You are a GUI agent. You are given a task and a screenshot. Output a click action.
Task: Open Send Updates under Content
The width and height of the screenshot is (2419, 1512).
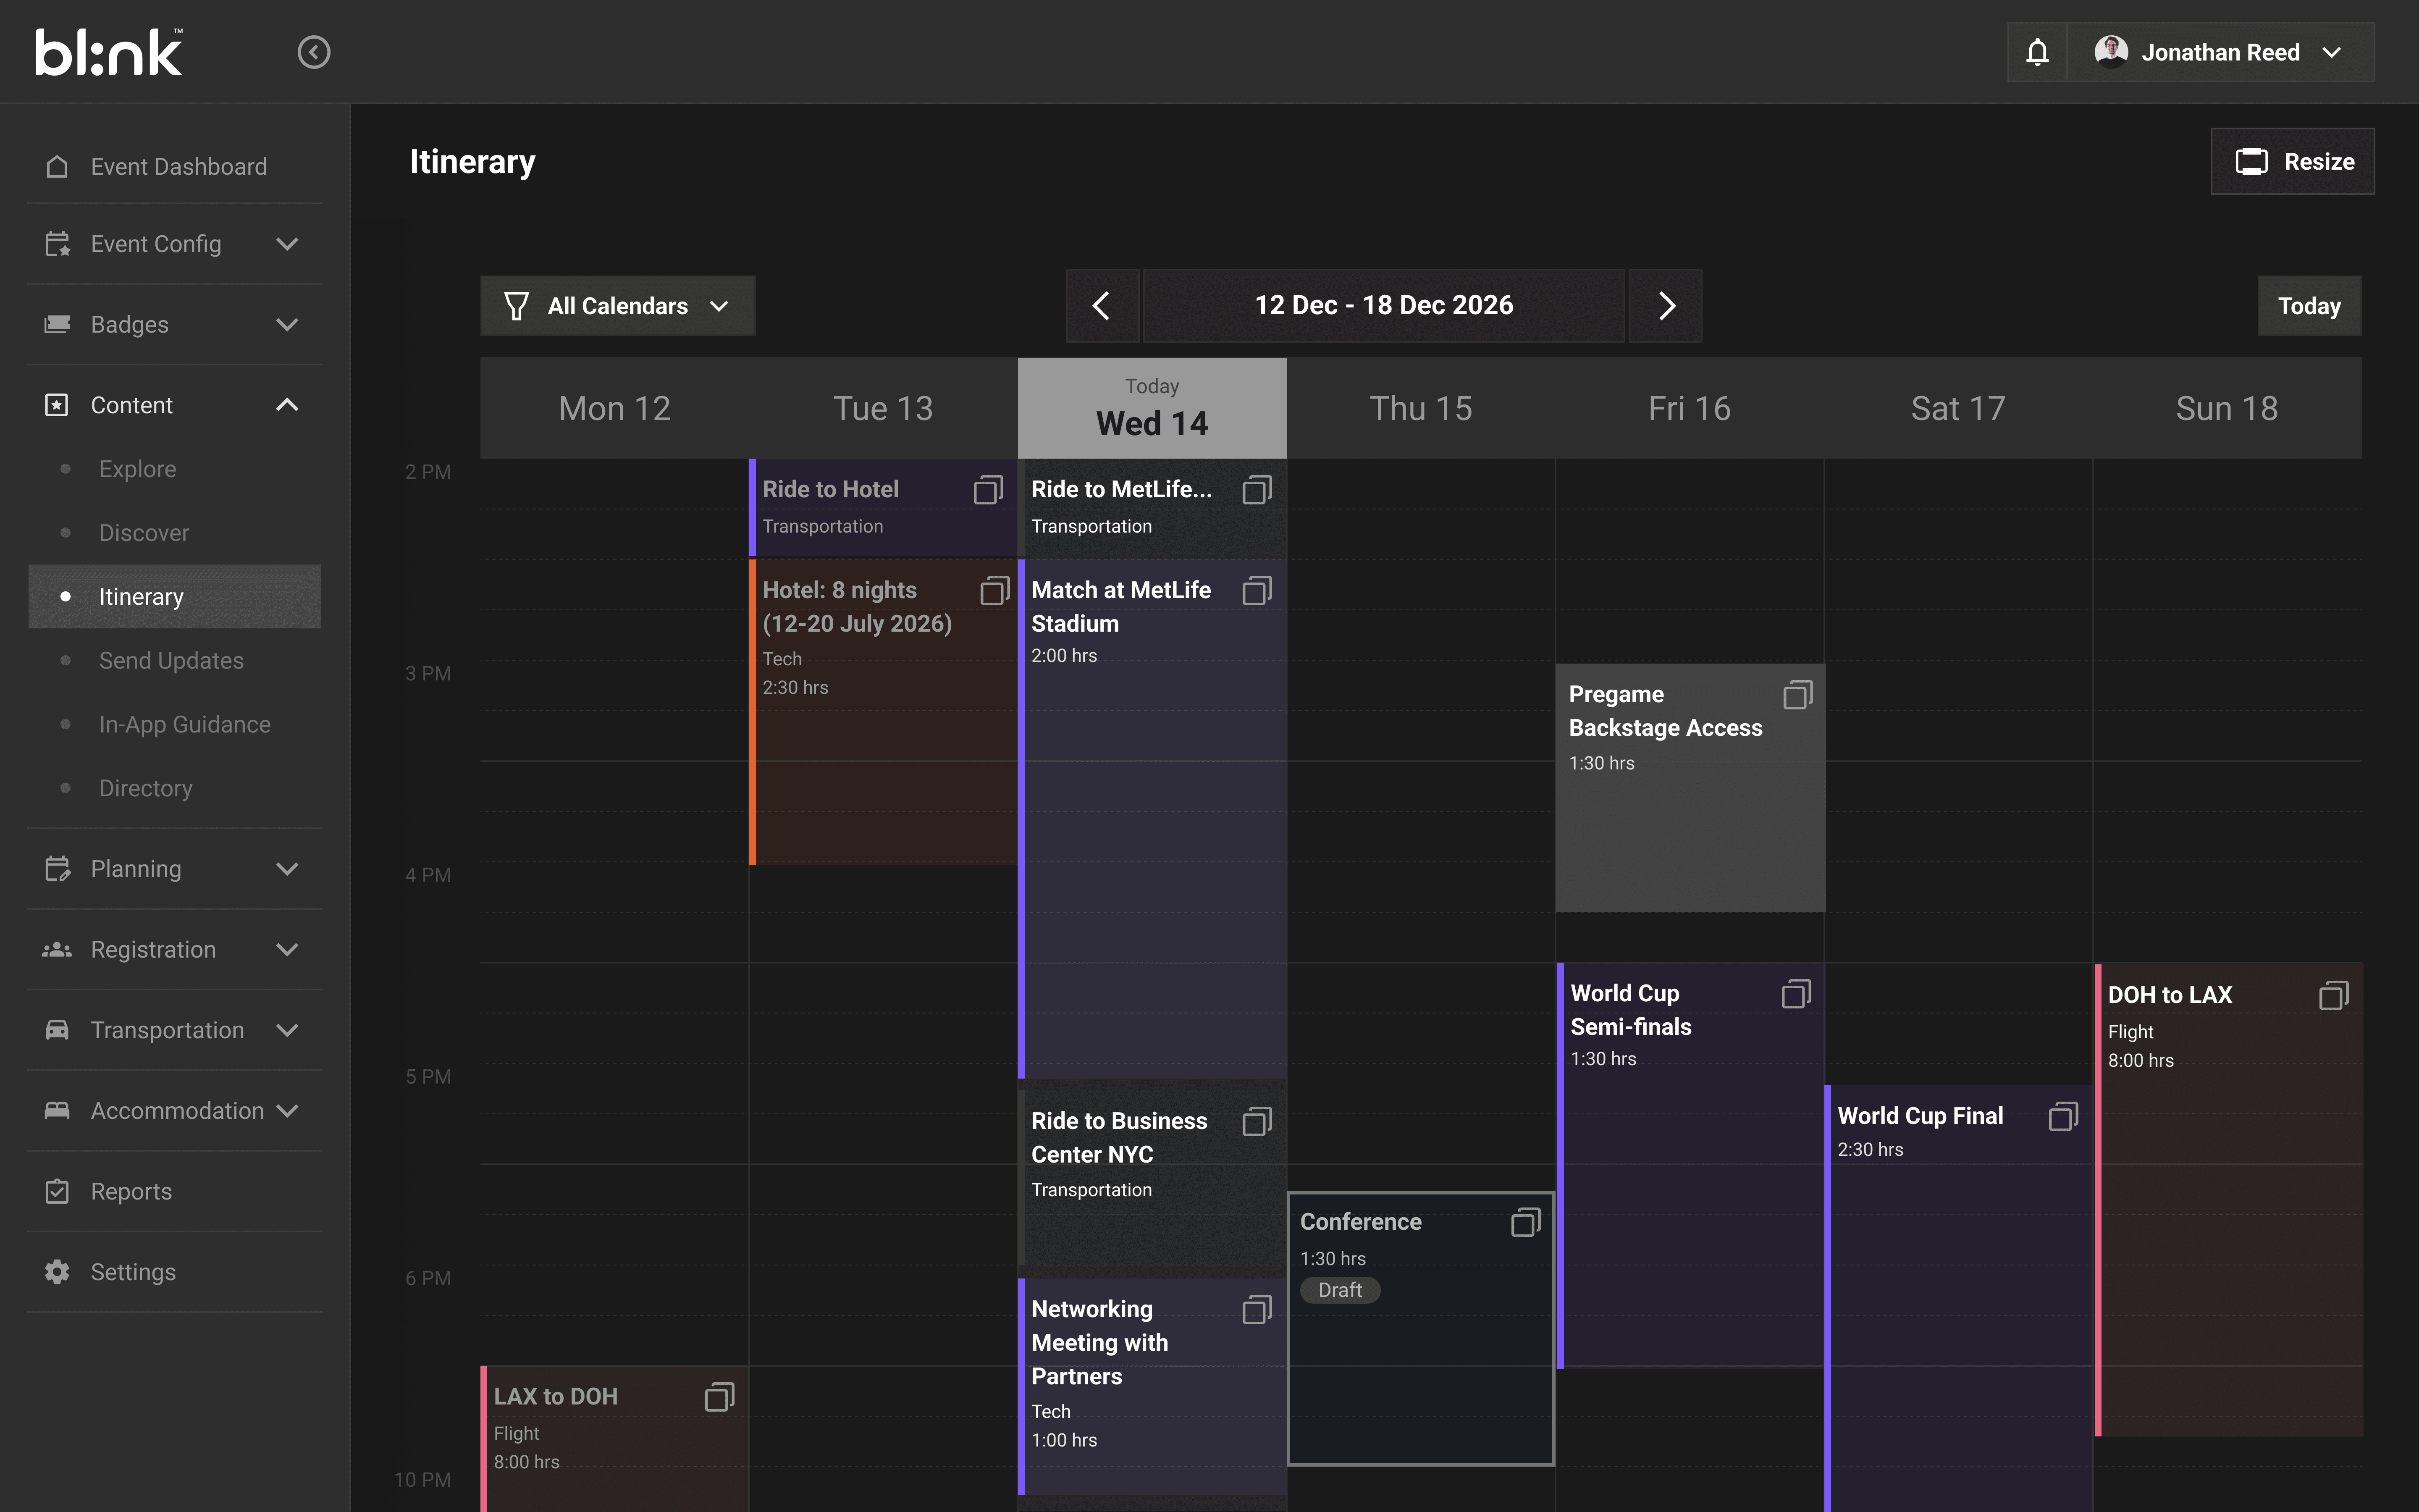point(171,661)
